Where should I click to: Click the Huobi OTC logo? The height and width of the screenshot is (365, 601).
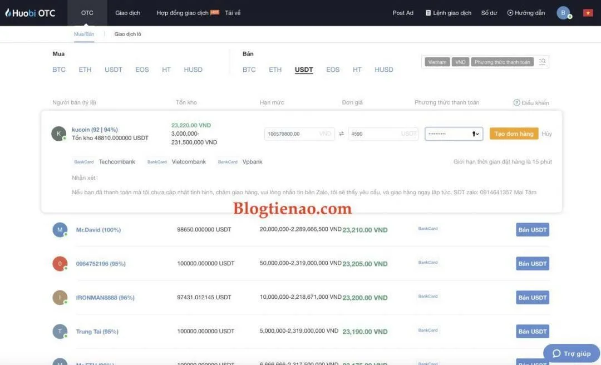coord(31,12)
